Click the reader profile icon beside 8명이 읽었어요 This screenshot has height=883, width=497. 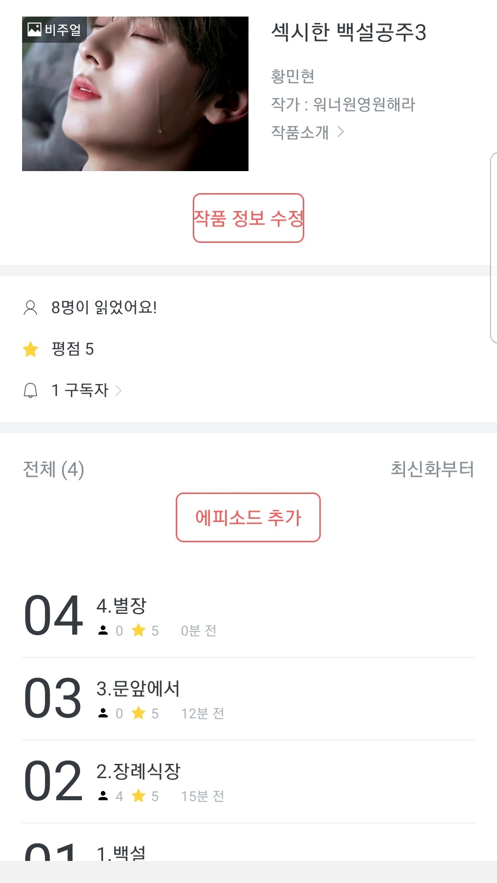[30, 308]
